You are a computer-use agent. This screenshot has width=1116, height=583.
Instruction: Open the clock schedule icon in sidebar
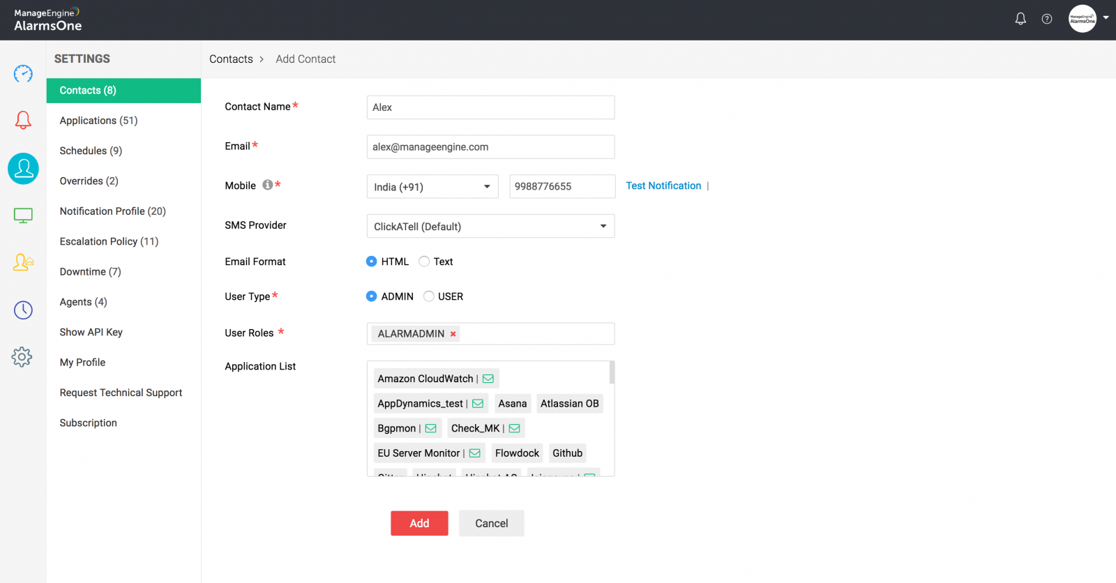(x=23, y=310)
